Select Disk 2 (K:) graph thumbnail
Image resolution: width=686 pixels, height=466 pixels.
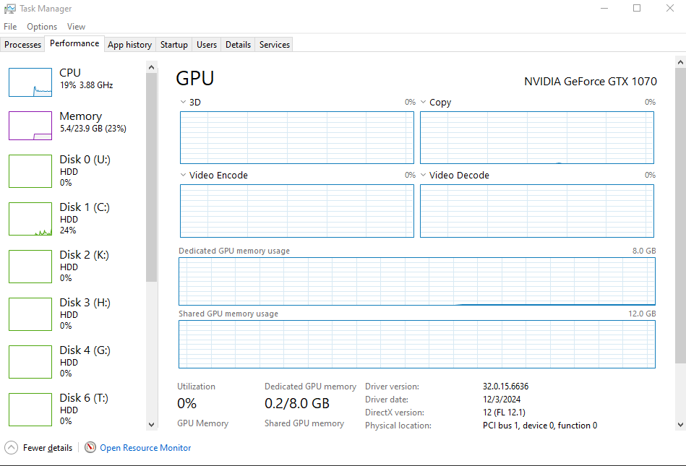(x=30, y=267)
